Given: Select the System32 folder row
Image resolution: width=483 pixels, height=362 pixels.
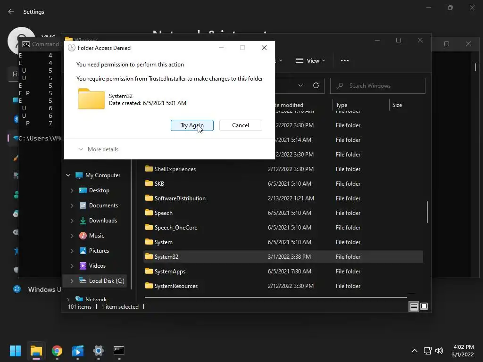Looking at the screenshot, I should click(x=283, y=257).
